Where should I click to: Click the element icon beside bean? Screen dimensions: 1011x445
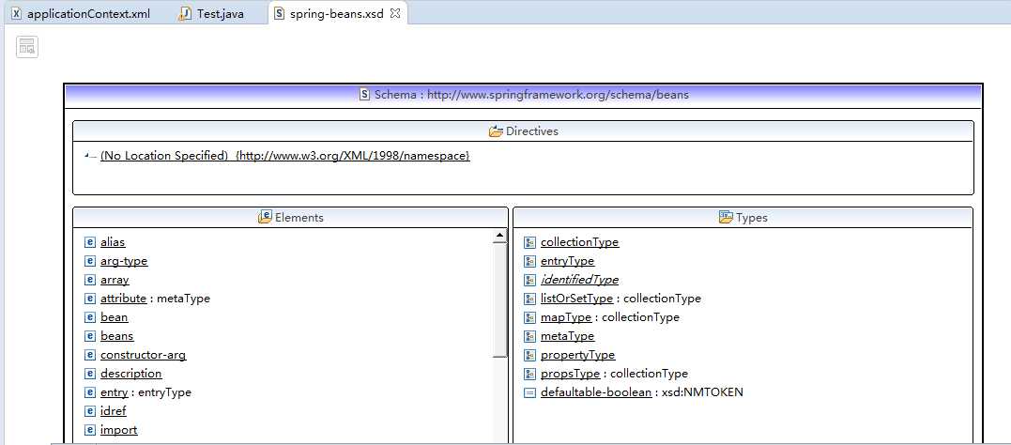(x=90, y=317)
